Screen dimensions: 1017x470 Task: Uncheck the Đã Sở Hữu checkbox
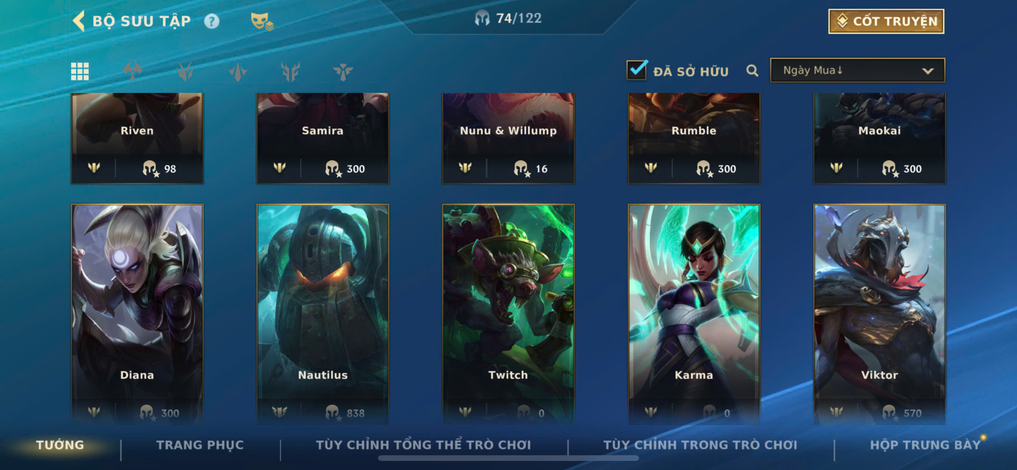coord(636,70)
